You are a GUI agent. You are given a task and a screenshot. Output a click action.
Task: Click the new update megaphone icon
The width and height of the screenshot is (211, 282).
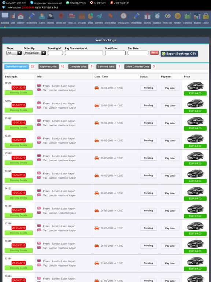tap(4, 7)
